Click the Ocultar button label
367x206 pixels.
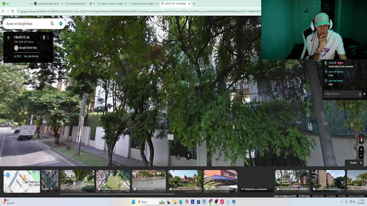[353, 163]
